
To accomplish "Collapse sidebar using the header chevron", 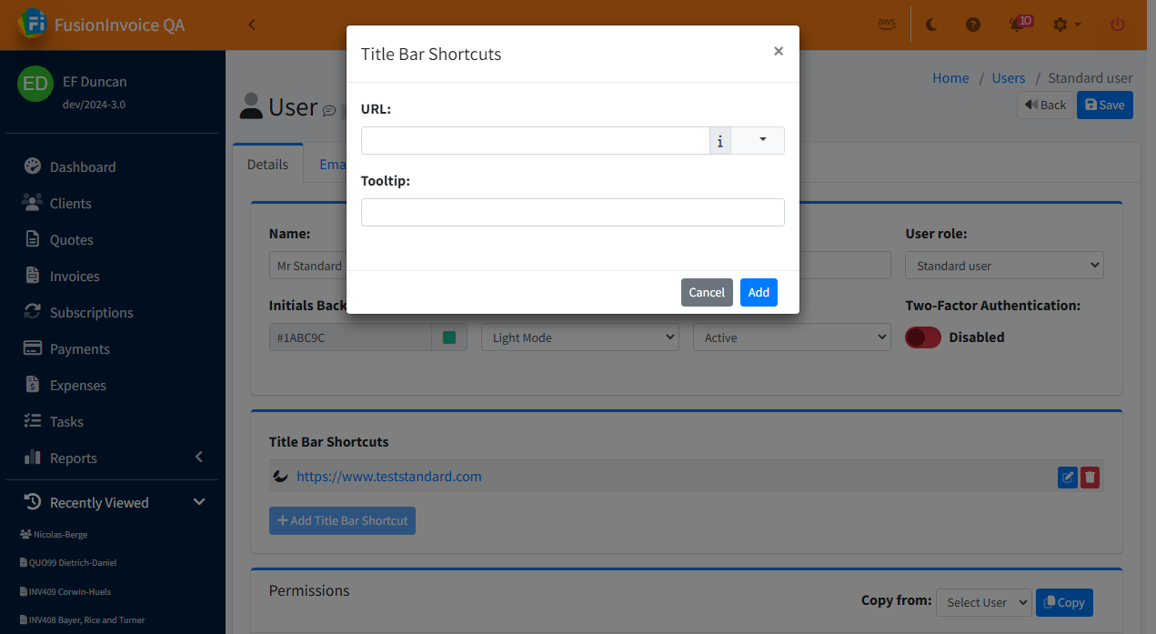I will click(x=252, y=25).
